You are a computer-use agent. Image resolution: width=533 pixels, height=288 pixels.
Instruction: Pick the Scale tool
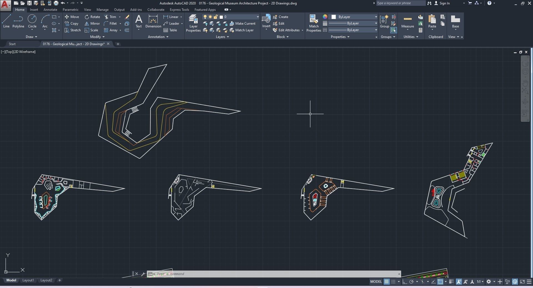(x=91, y=30)
